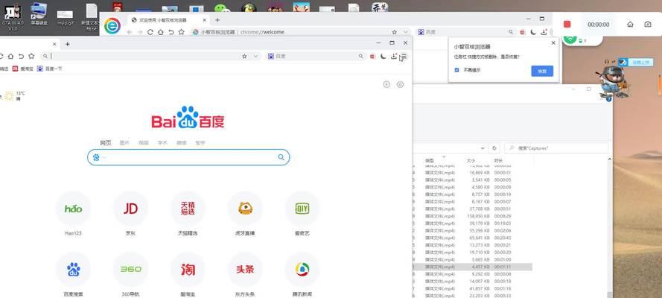
Task: Select the 学术 search tab
Action: click(162, 143)
